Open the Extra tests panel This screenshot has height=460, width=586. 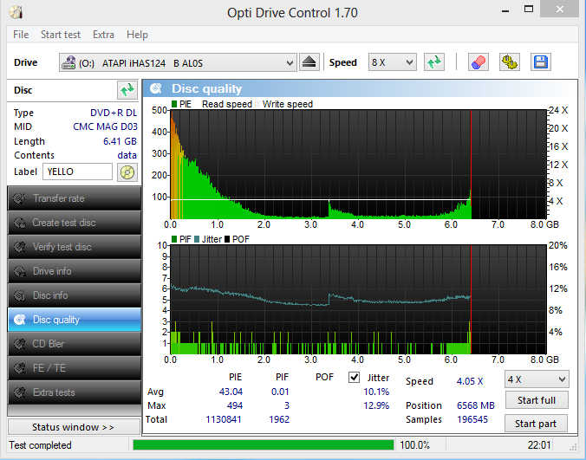point(75,392)
